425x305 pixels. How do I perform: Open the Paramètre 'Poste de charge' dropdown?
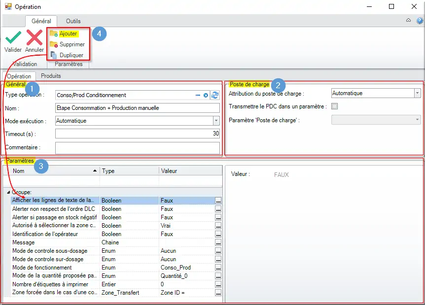point(418,120)
